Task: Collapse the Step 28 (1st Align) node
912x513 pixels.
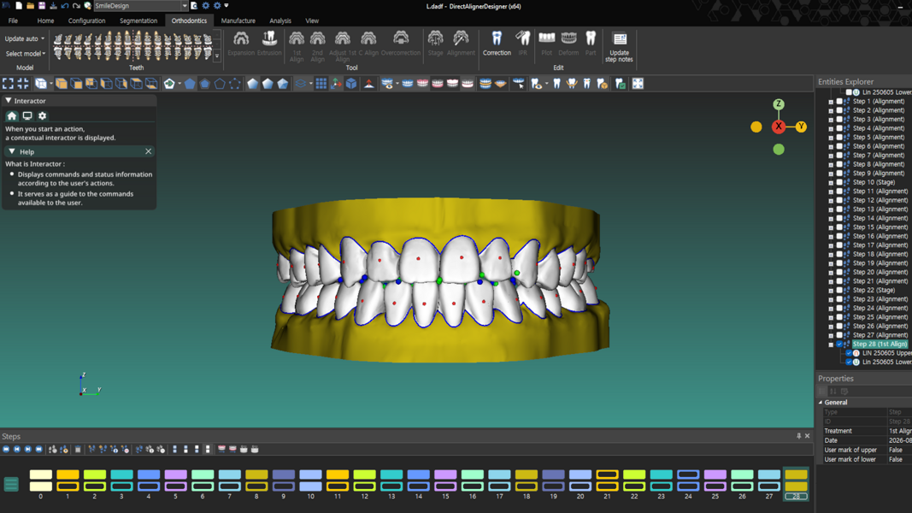Action: [831, 345]
